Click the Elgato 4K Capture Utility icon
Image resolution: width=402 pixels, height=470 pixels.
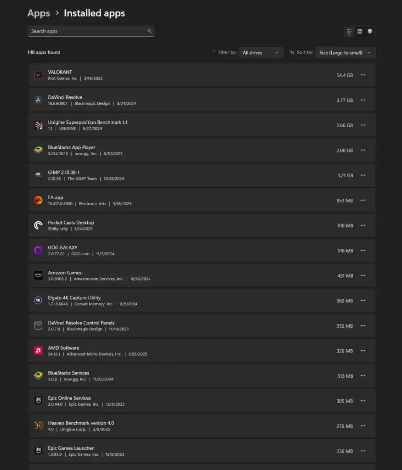coord(38,301)
